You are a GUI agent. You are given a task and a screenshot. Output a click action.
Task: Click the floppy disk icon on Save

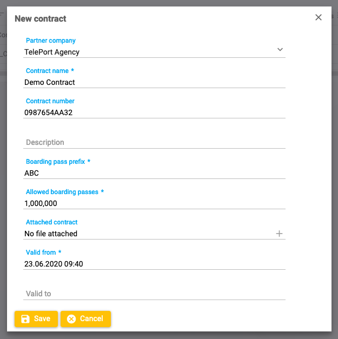click(25, 319)
